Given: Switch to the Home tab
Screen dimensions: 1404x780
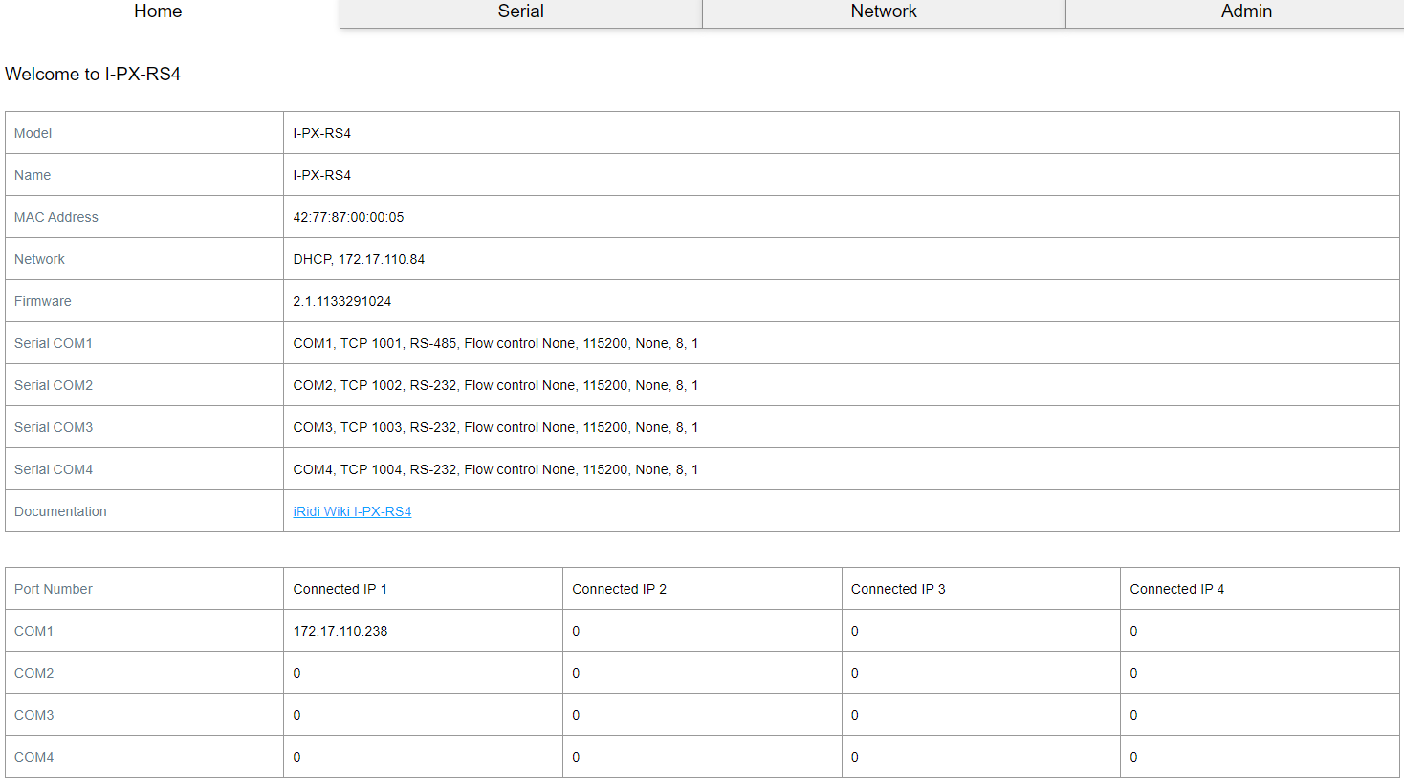Looking at the screenshot, I should click(x=158, y=11).
